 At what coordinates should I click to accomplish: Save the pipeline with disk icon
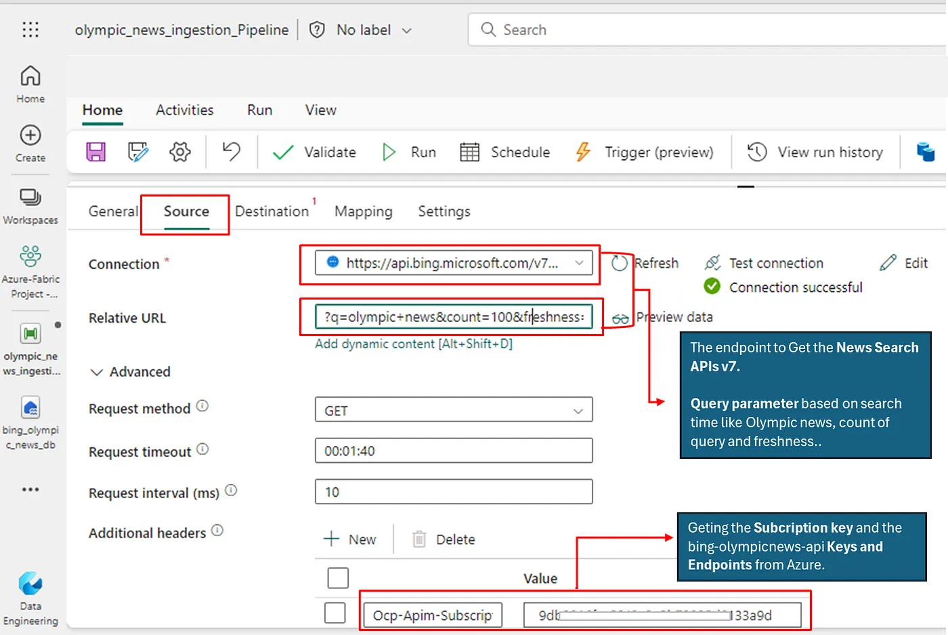point(96,152)
